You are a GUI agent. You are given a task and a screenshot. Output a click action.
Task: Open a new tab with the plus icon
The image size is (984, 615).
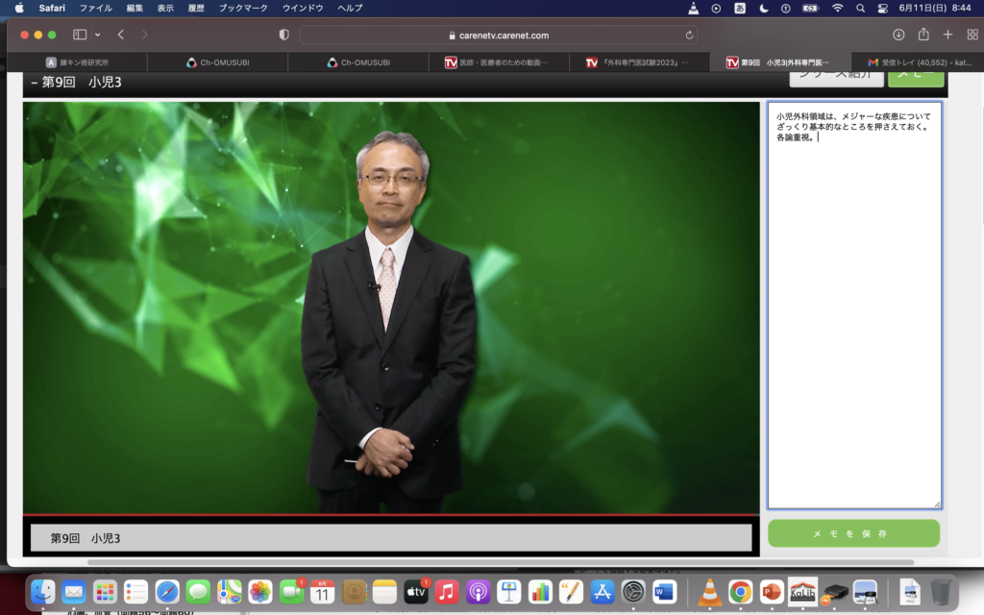click(x=947, y=35)
